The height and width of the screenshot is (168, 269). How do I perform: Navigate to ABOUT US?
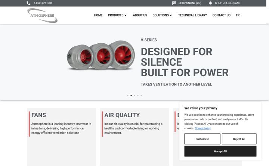coord(140,15)
